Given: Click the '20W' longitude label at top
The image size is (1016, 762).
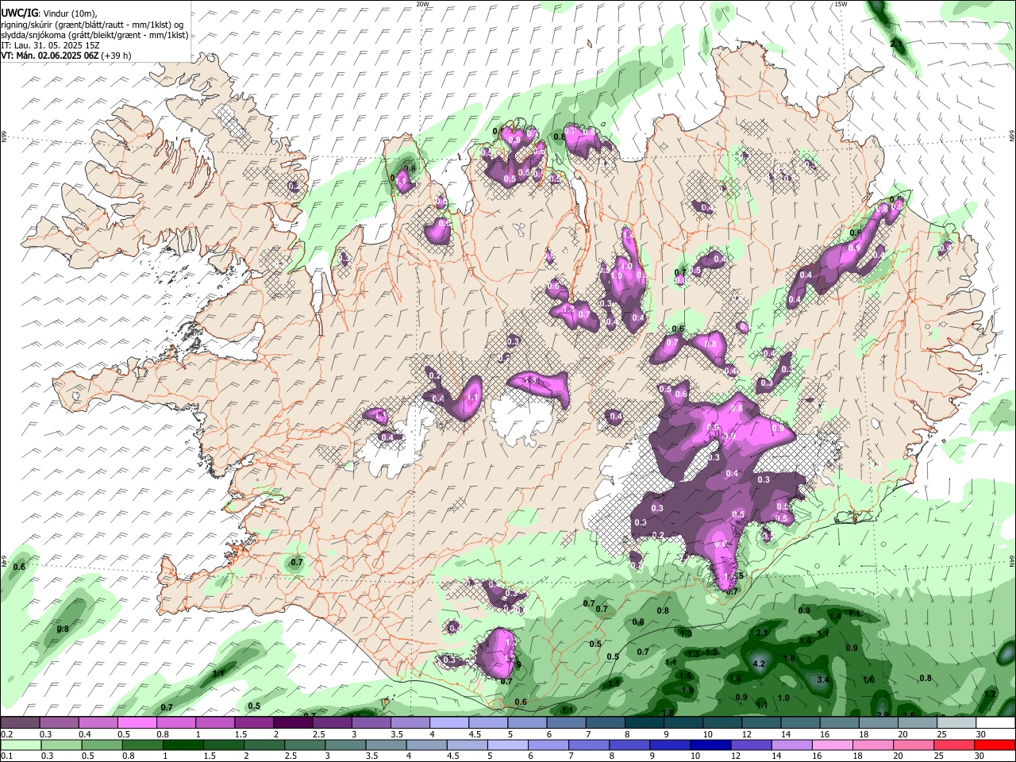Looking at the screenshot, I should point(422,4).
